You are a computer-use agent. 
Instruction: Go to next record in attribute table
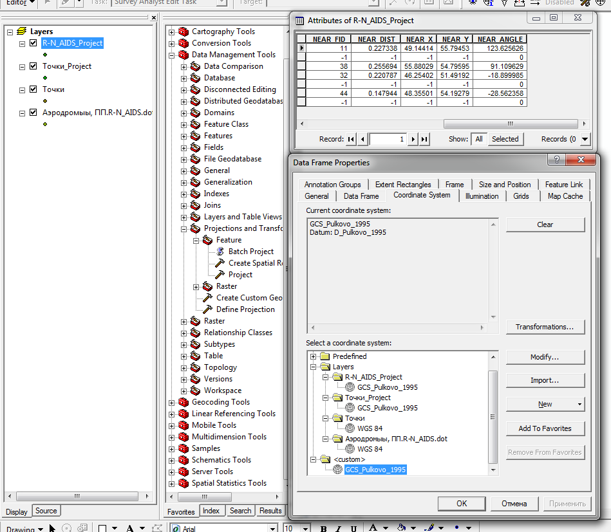pyautogui.click(x=413, y=139)
